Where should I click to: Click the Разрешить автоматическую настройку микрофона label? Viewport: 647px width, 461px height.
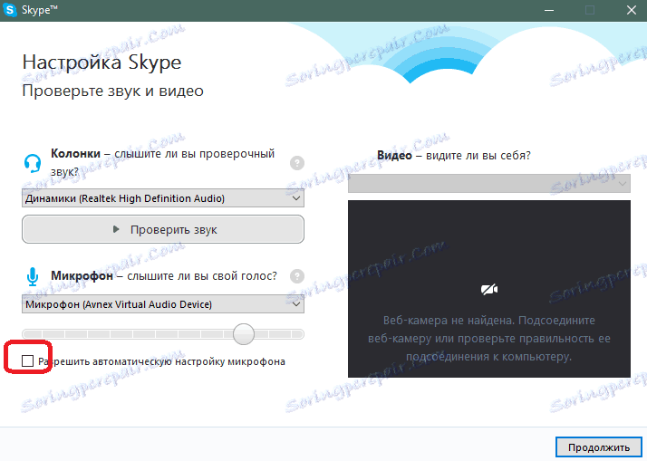(x=161, y=361)
